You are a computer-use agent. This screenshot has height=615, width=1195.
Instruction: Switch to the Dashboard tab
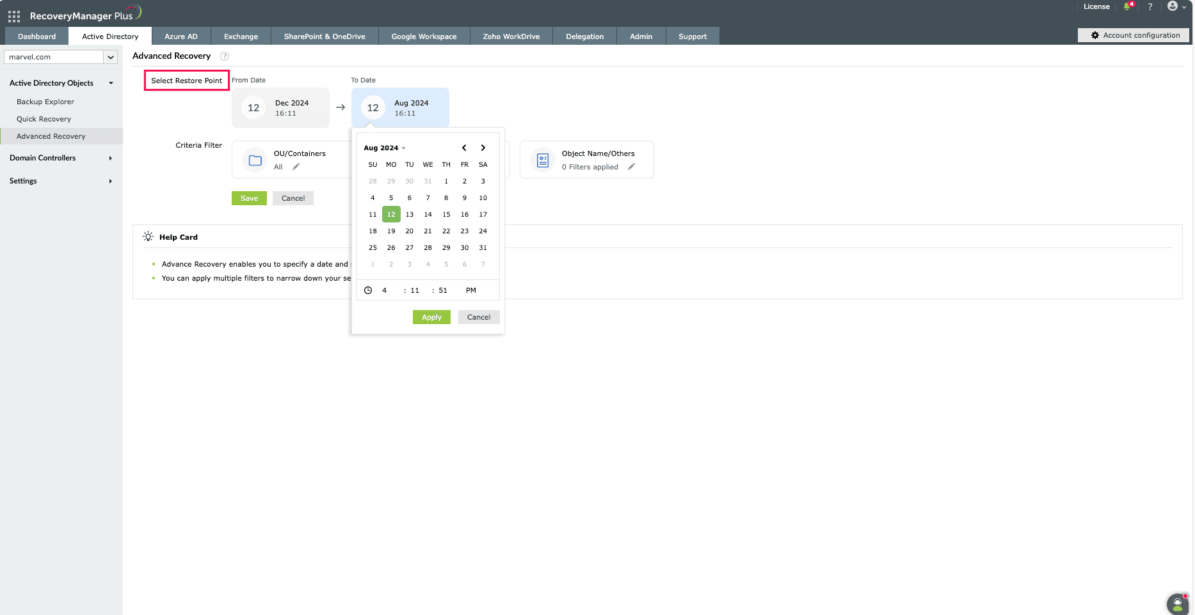point(37,36)
